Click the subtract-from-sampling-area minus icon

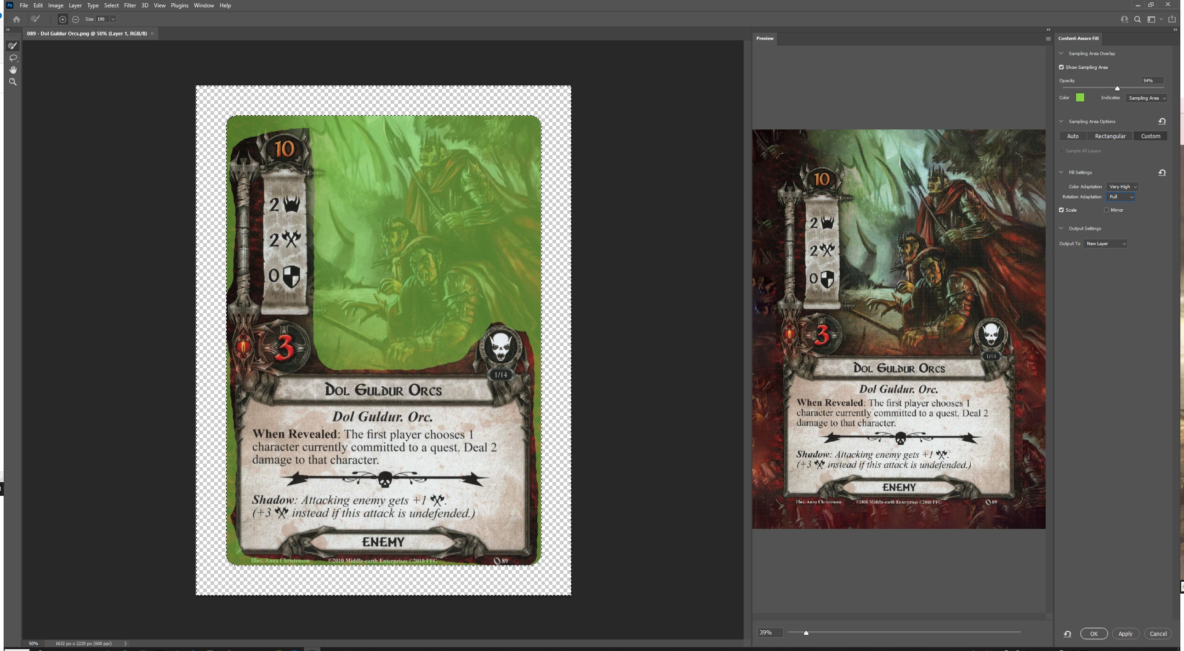tap(76, 19)
